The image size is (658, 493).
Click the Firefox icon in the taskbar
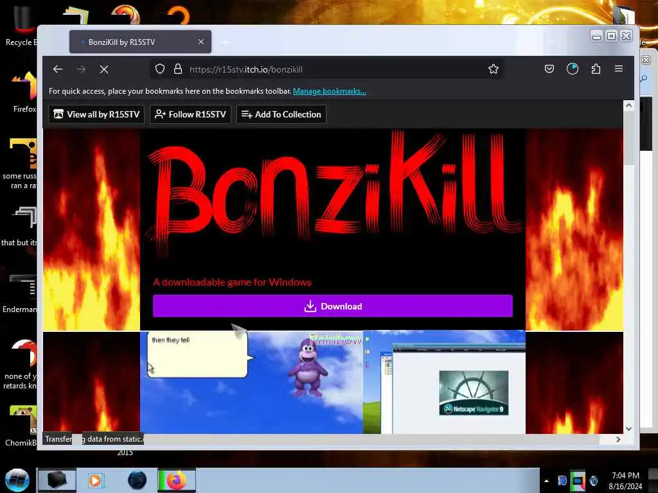[176, 480]
